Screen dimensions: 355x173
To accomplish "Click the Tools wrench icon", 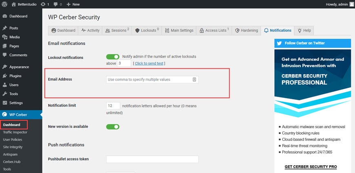I will [4, 94].
